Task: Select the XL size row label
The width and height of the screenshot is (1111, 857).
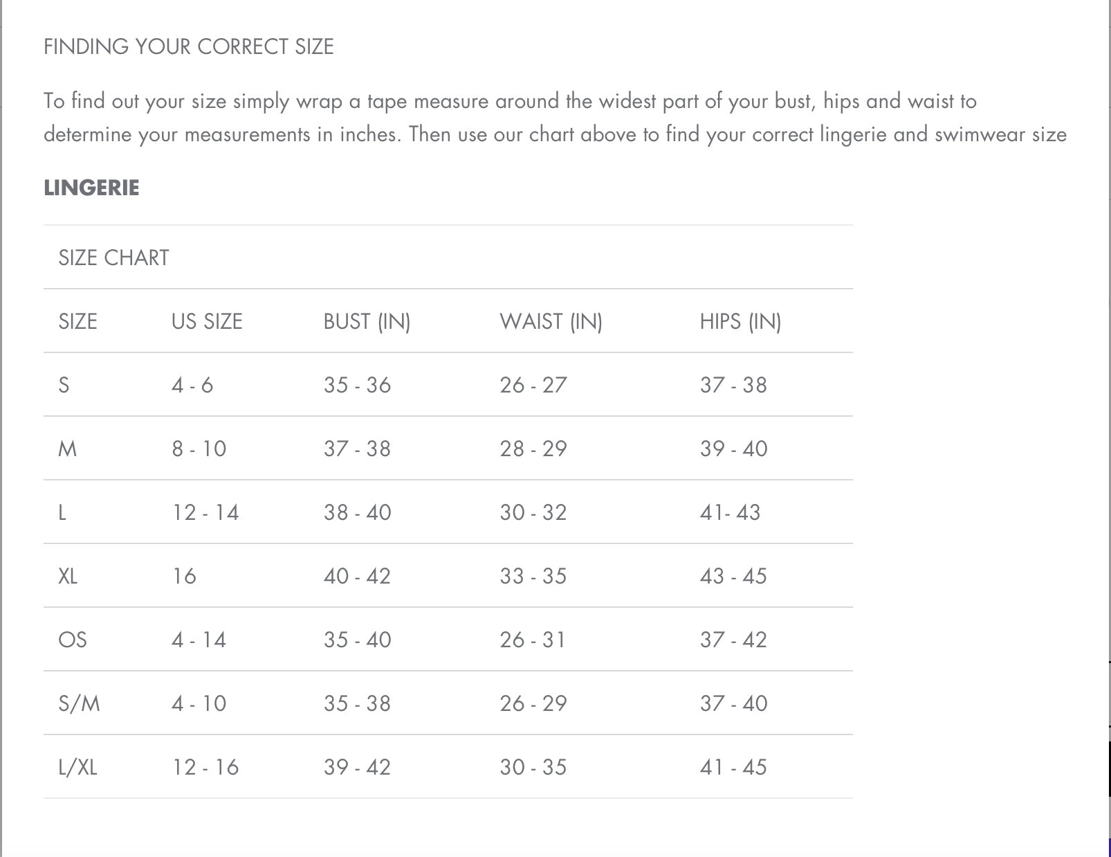Action: pyautogui.click(x=68, y=576)
